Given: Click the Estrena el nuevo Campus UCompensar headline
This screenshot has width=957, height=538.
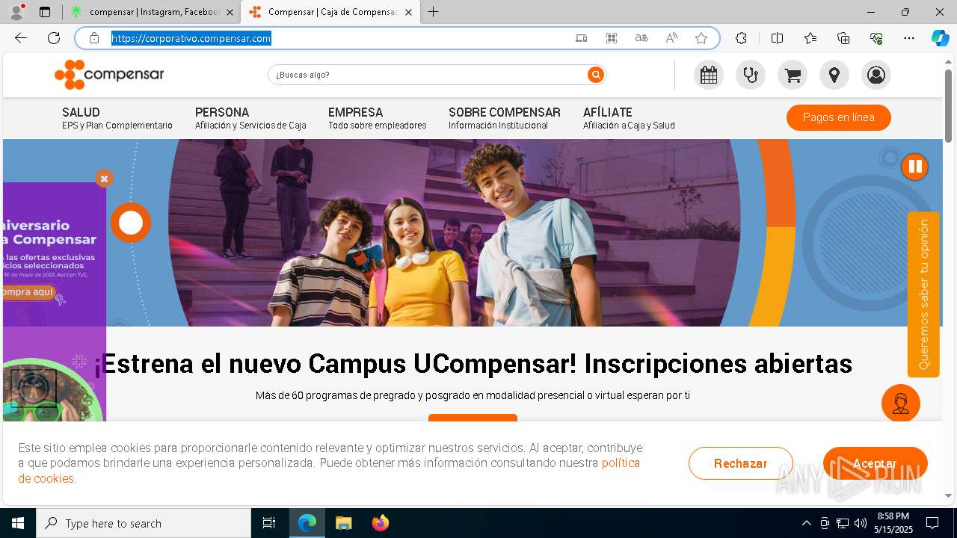Looking at the screenshot, I should 473,364.
